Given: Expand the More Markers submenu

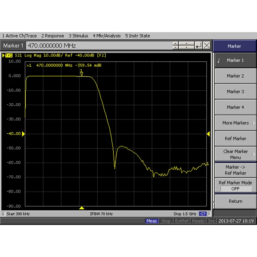Looking at the screenshot, I should point(235,123).
